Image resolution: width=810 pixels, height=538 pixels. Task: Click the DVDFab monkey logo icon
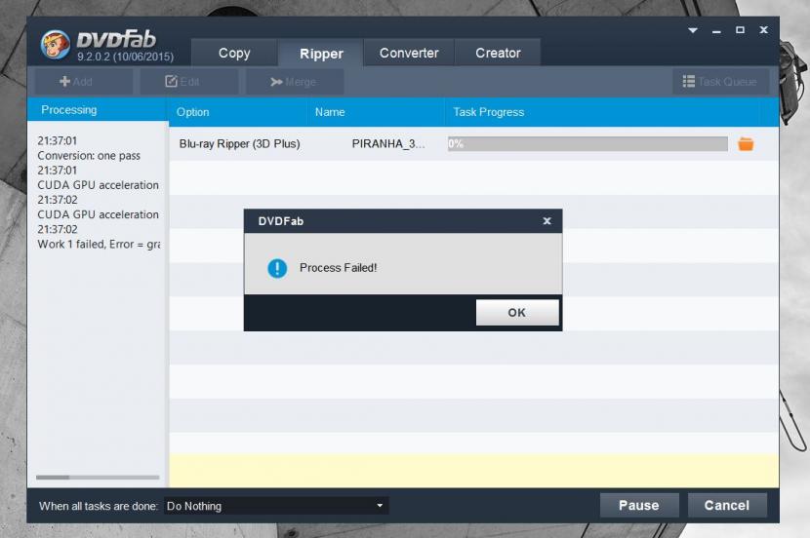[x=56, y=45]
